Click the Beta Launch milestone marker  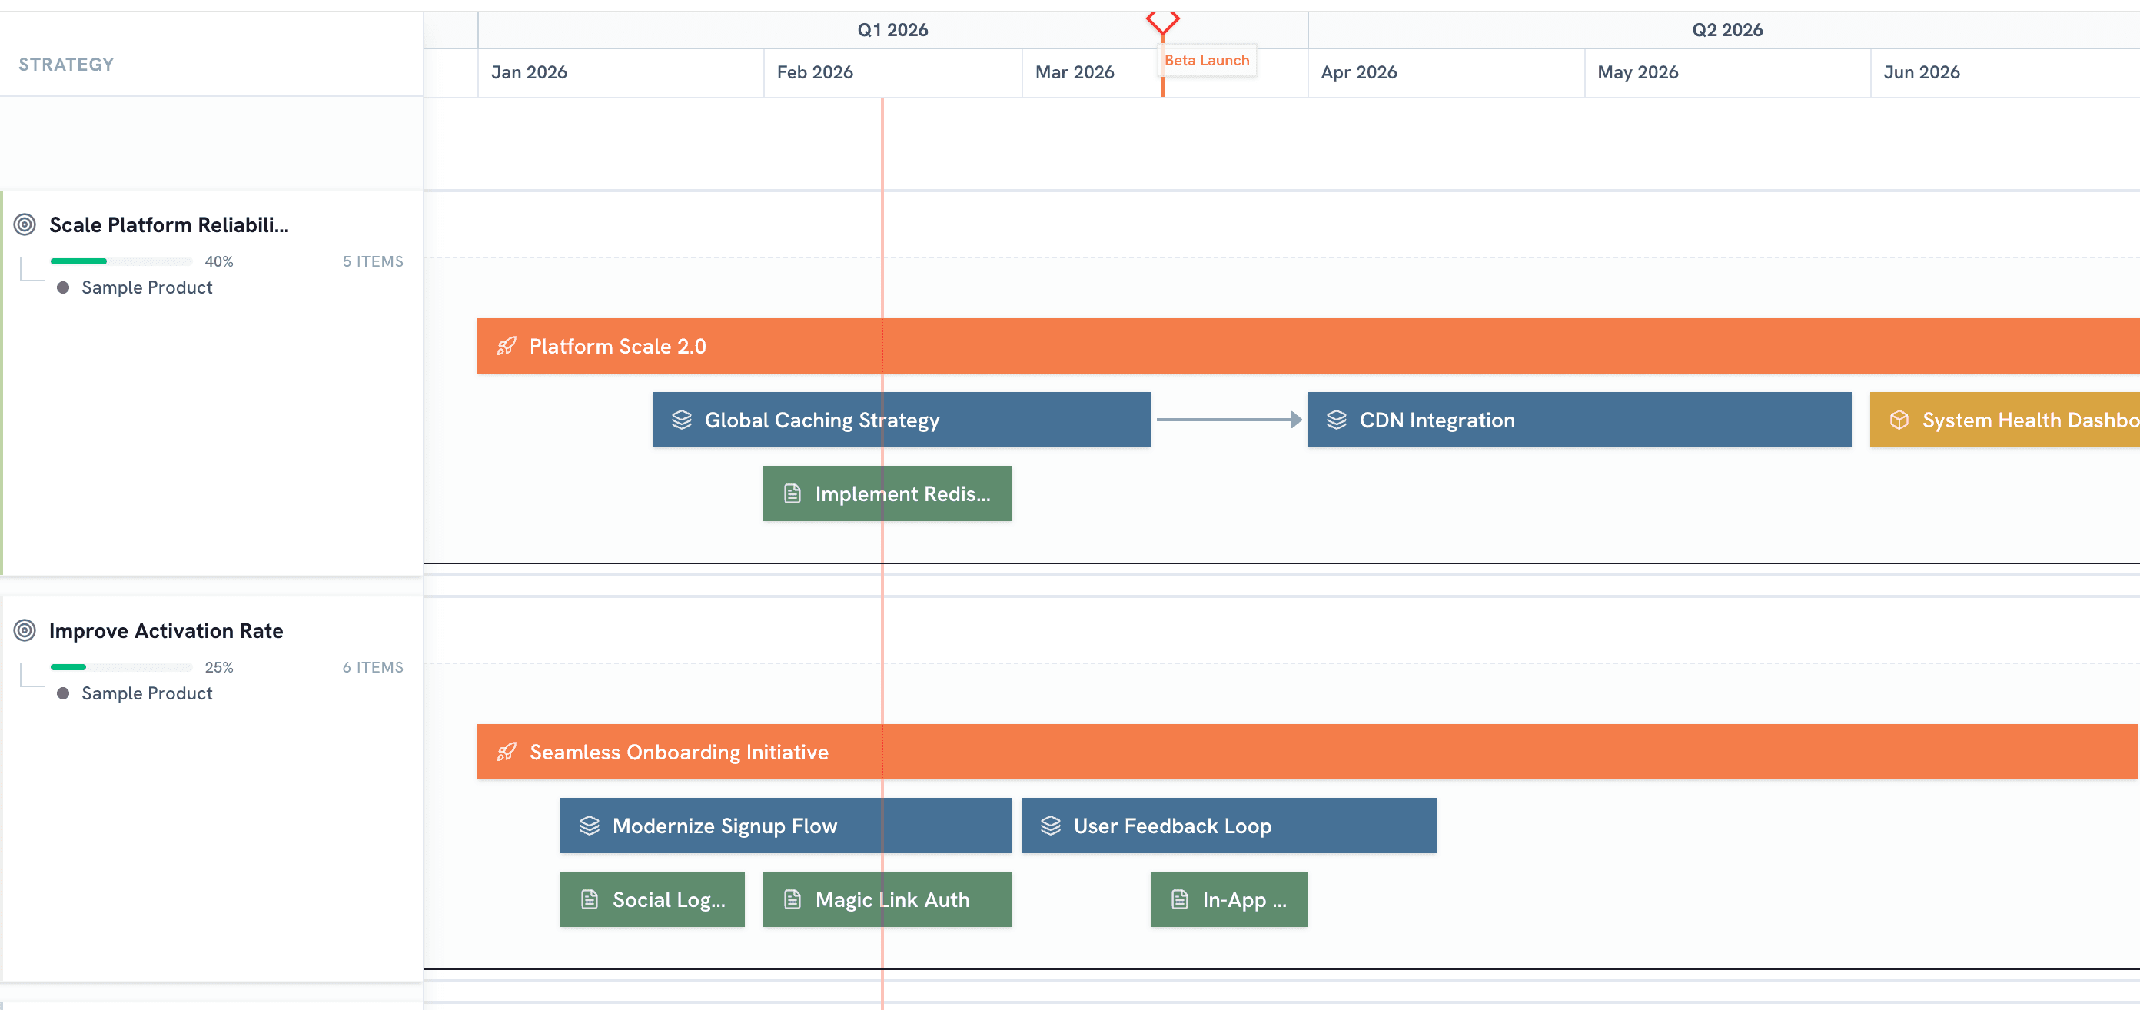click(1162, 23)
